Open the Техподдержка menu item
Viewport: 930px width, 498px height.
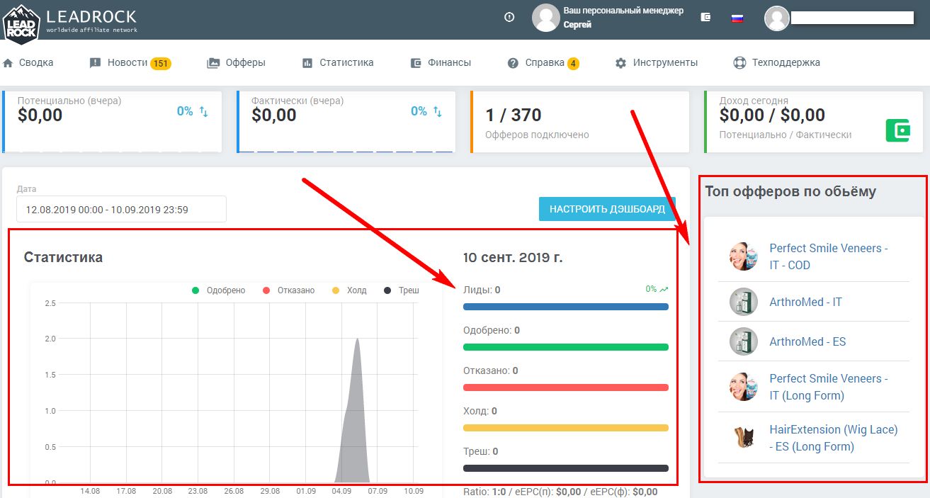point(777,62)
